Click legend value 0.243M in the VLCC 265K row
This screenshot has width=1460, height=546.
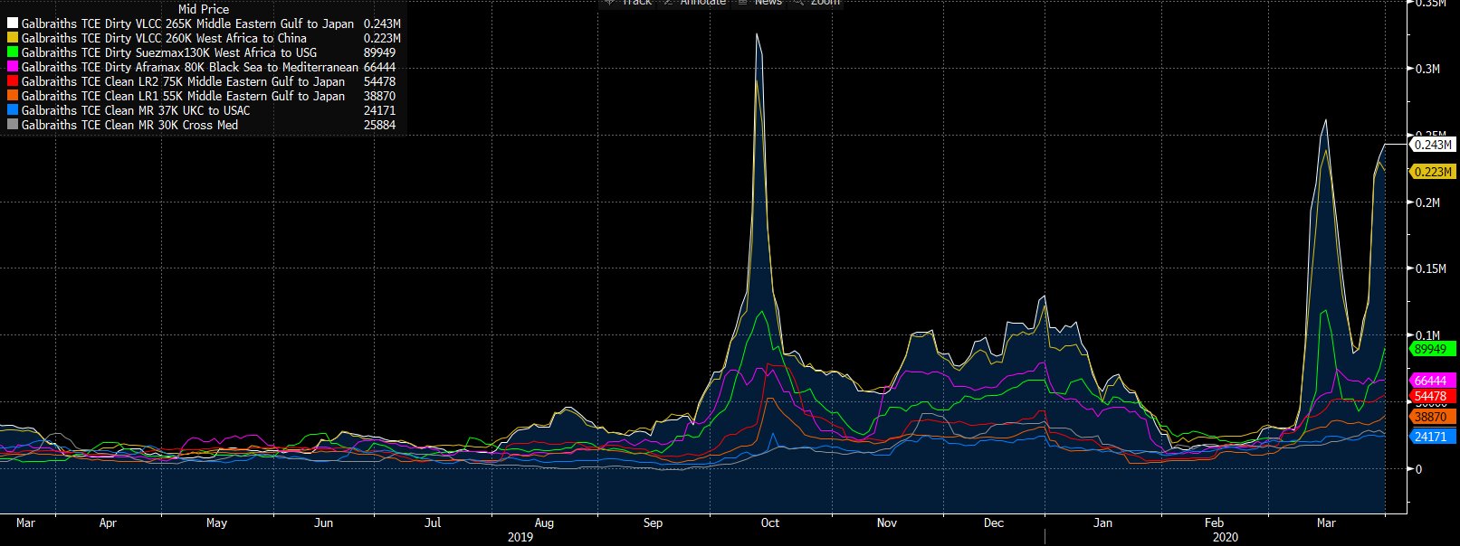tap(381, 24)
